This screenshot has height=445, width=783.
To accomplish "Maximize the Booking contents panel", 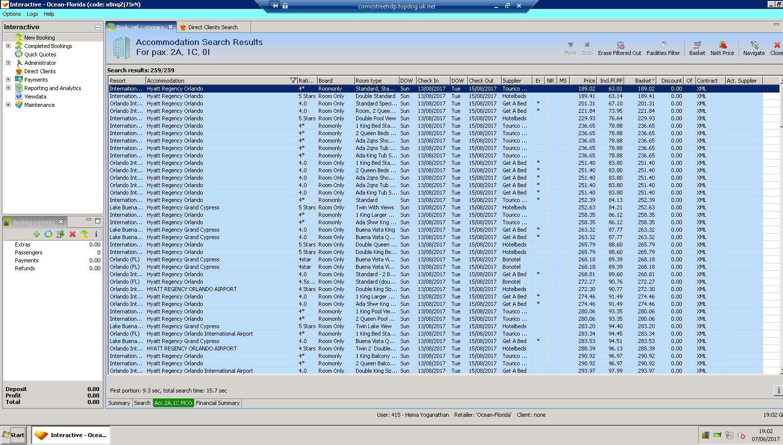I will click(x=98, y=220).
